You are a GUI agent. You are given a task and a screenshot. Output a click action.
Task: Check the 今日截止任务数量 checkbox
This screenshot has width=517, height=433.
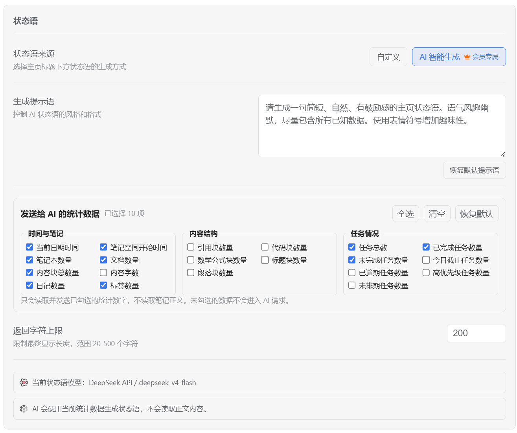pyautogui.click(x=426, y=260)
